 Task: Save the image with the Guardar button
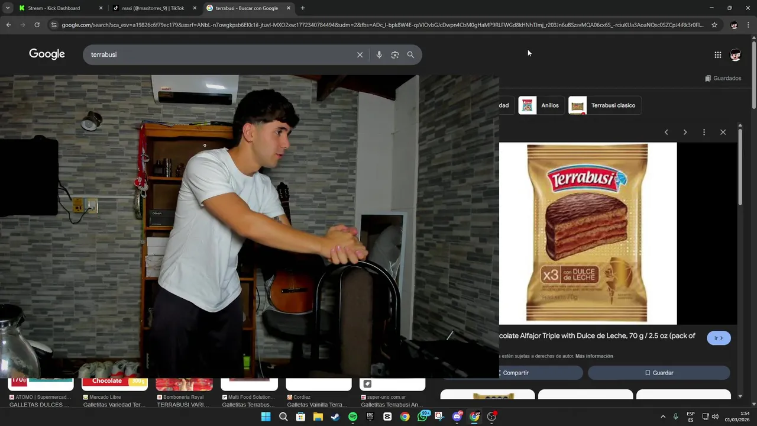pyautogui.click(x=659, y=373)
